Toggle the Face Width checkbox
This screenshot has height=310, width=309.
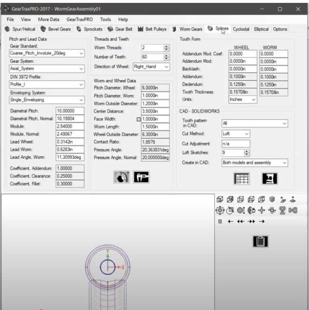pyautogui.click(x=139, y=119)
